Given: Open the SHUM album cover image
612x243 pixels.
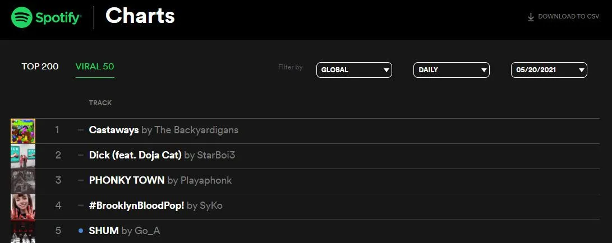Looking at the screenshot, I should point(23,232).
